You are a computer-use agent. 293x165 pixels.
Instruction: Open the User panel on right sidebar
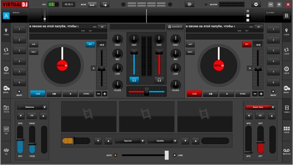click(286, 70)
